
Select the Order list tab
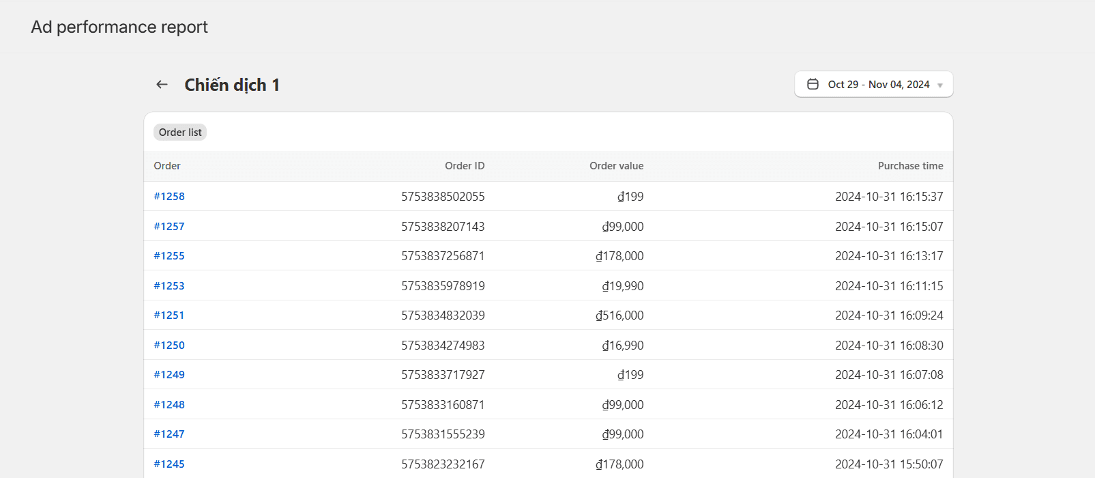[180, 132]
